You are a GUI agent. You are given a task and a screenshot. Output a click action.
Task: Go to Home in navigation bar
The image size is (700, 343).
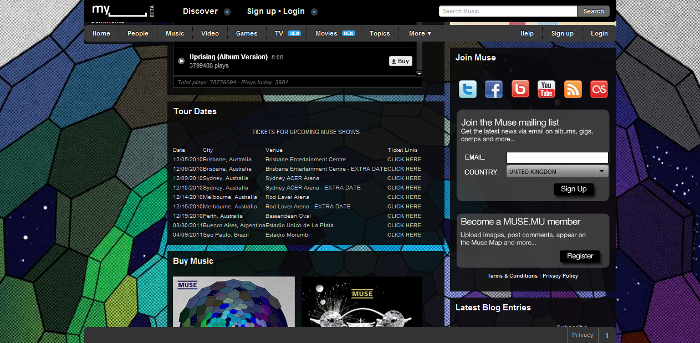pos(101,33)
